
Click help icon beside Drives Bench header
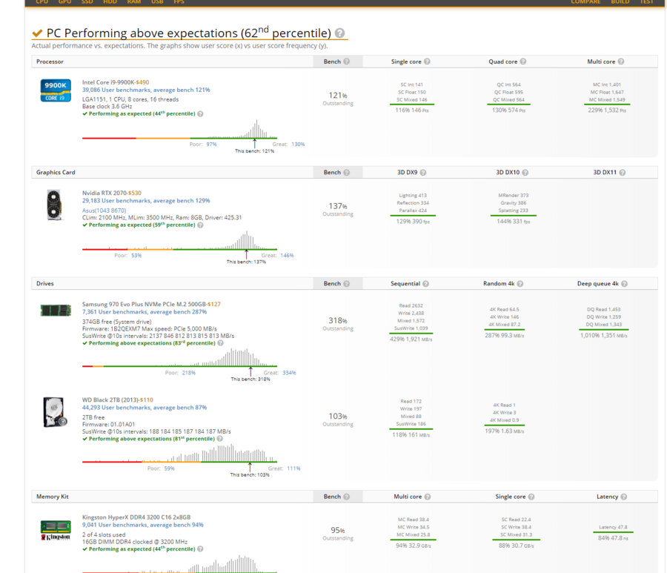tap(347, 284)
